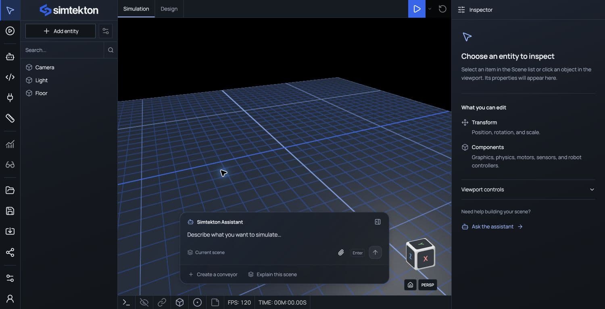Screen dimensions: 605x309
Task: Select the pointer tool in left sidebar
Action: click(x=10, y=10)
